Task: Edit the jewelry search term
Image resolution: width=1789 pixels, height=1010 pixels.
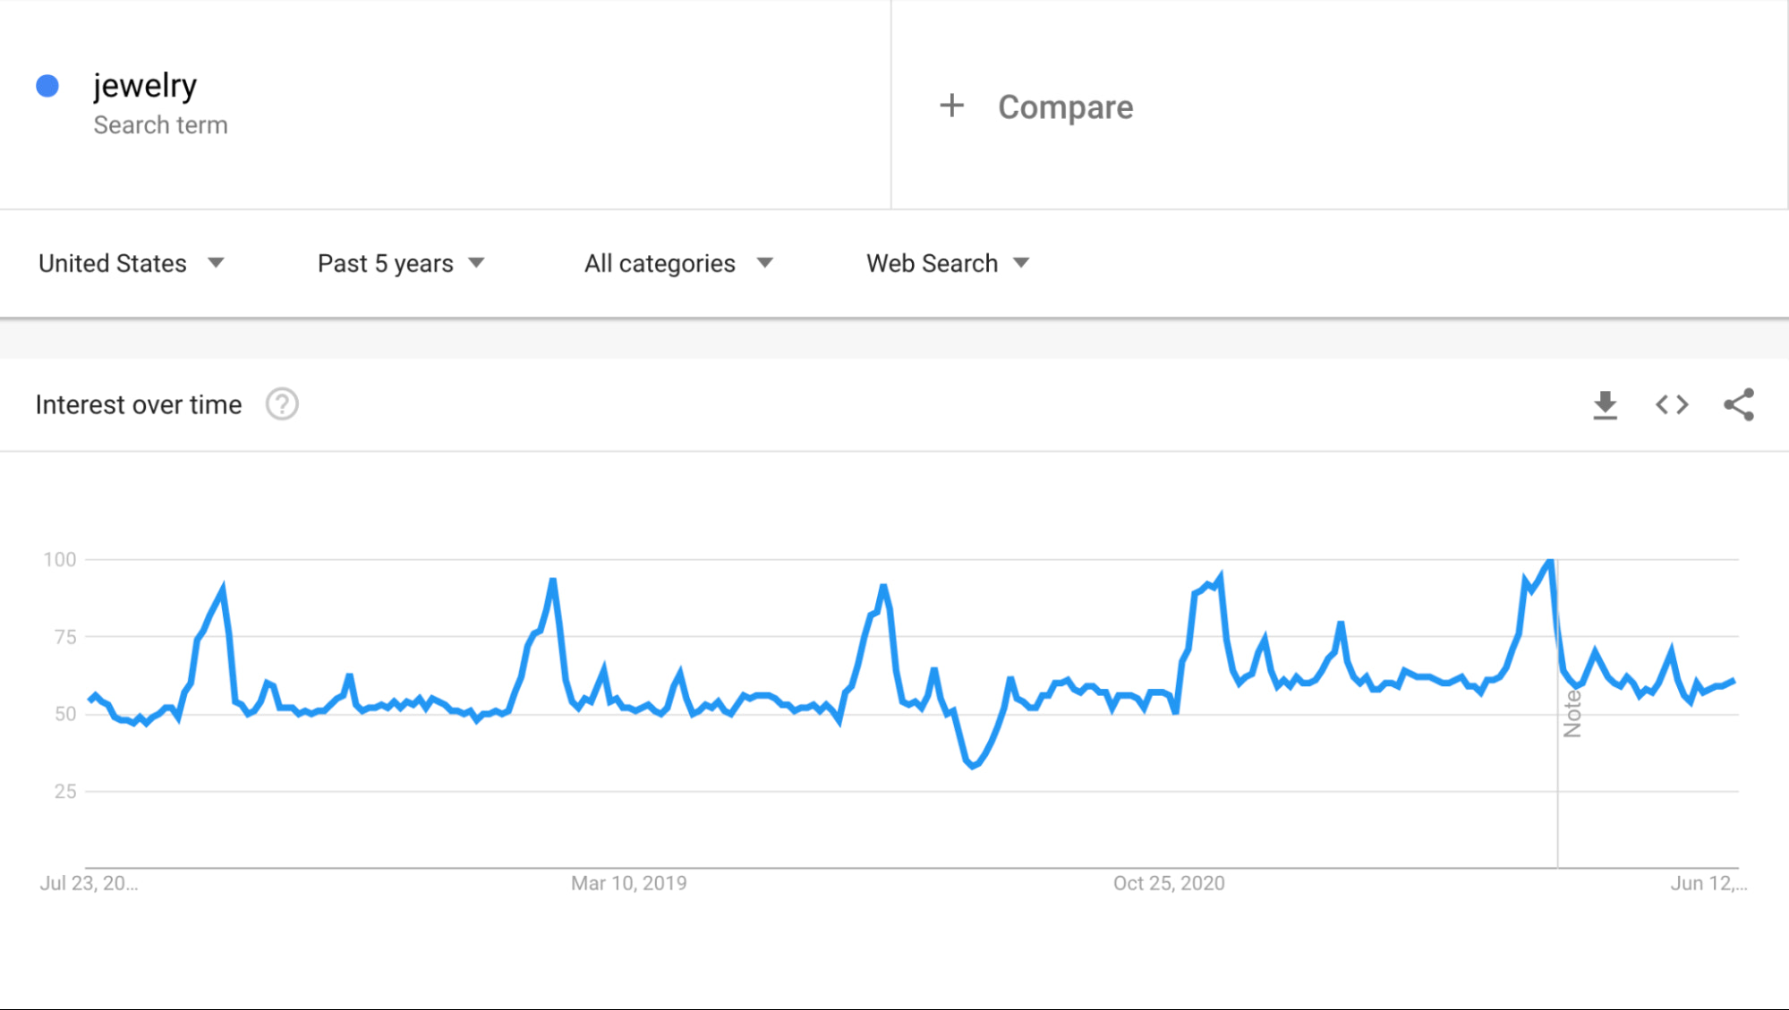Action: 145,86
